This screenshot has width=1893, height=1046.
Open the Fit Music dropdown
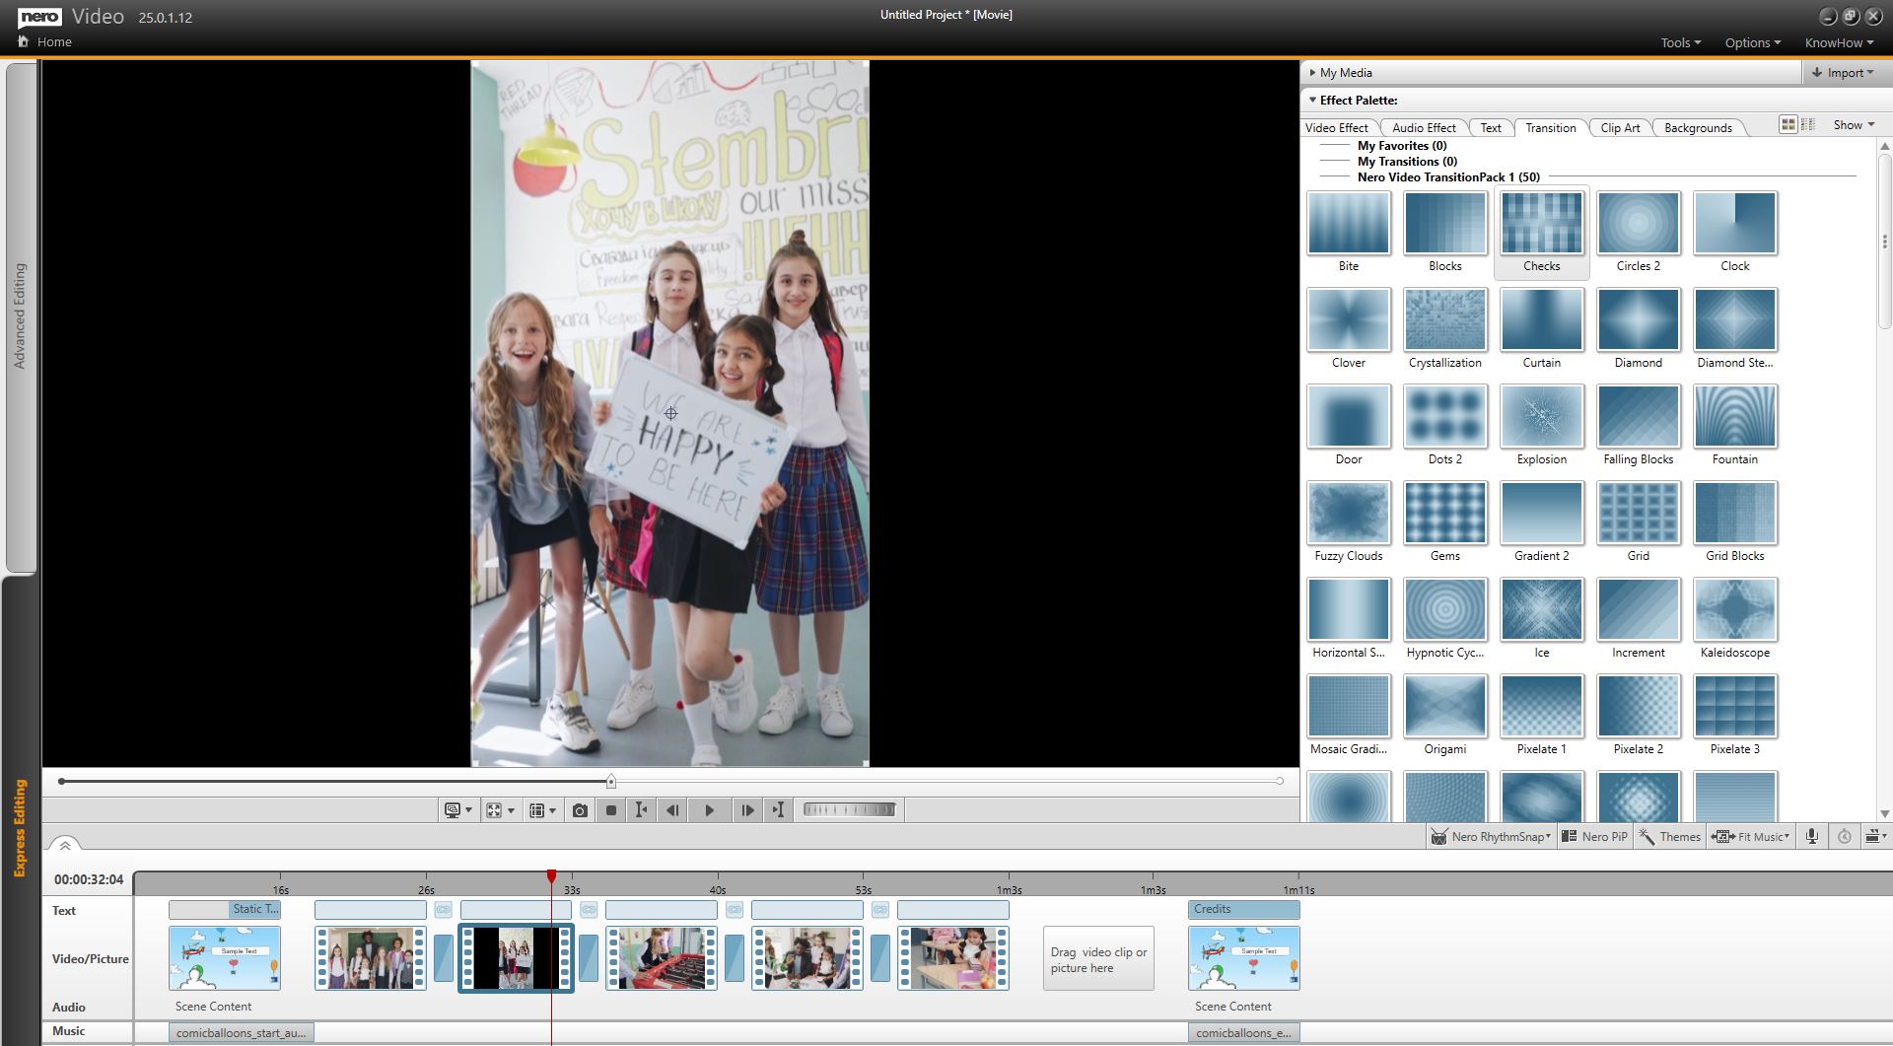1751,836
